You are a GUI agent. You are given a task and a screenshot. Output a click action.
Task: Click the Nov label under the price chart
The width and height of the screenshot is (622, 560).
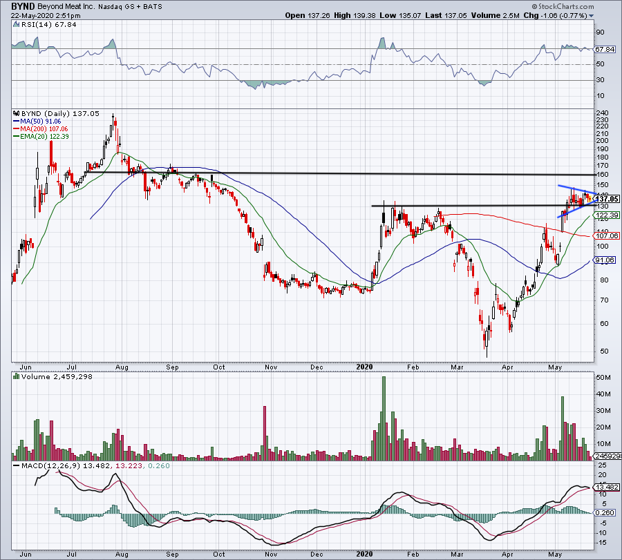(x=271, y=367)
